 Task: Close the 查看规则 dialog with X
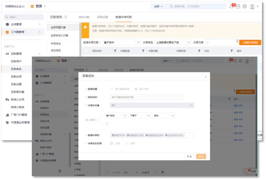205,76
